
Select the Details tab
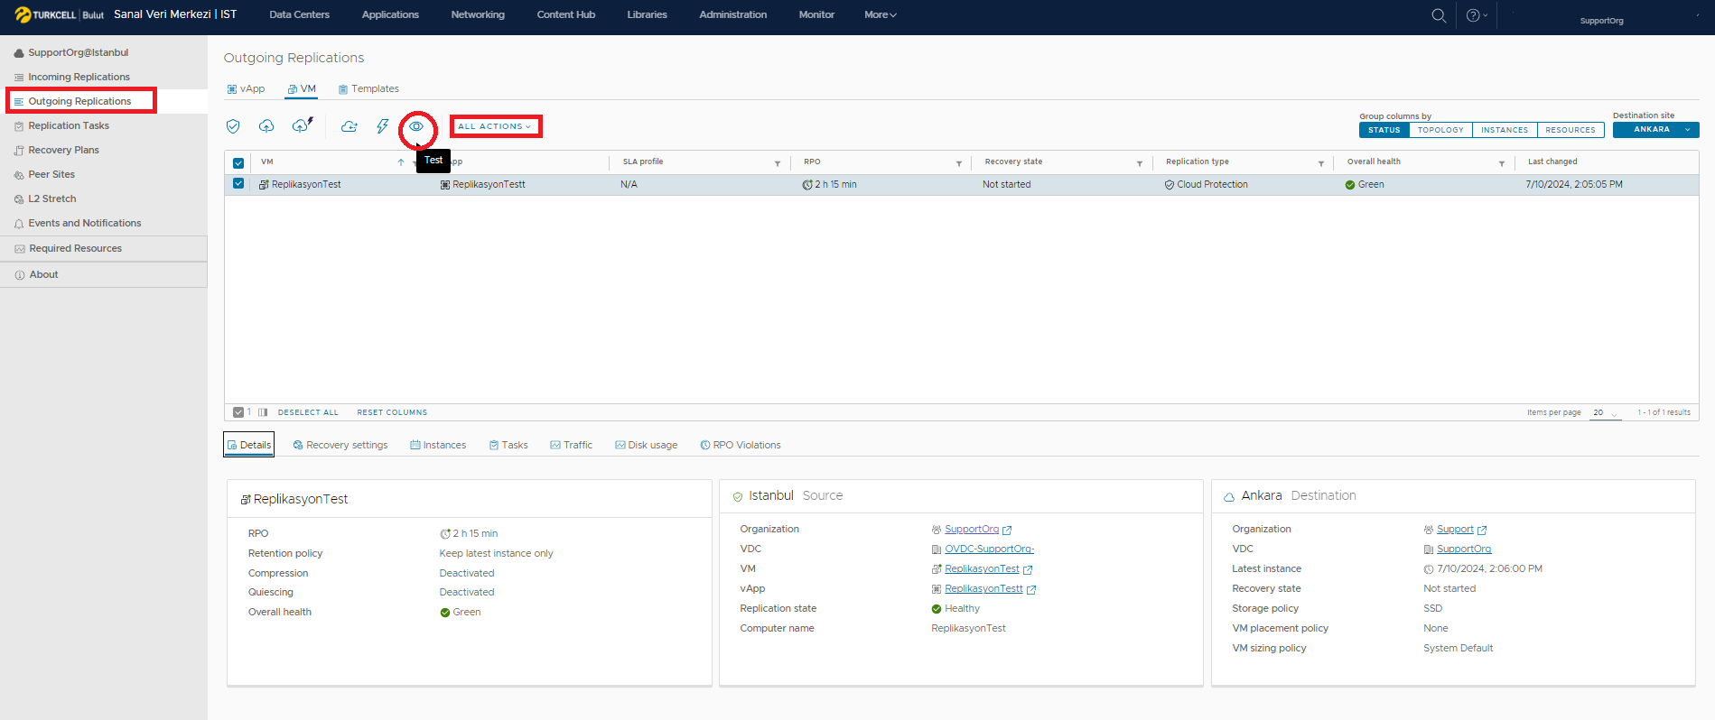pos(249,445)
